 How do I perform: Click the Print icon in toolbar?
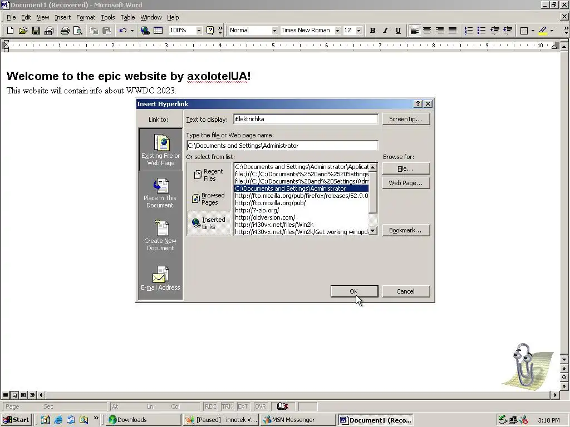65,31
